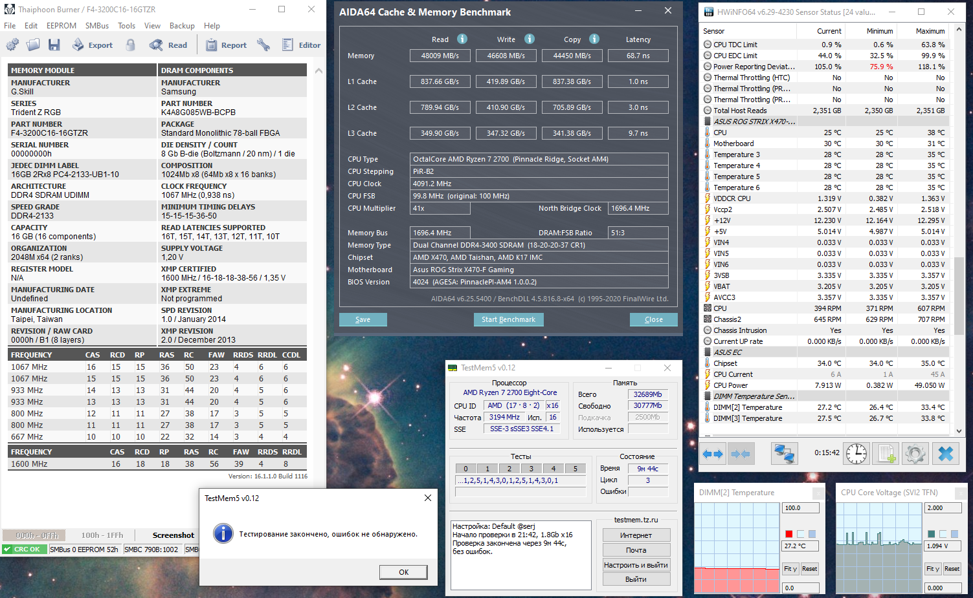Click the Total Host Reads drive icon
Screen dimensions: 973x598
click(708, 111)
